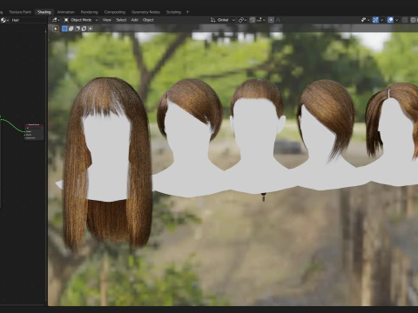The image size is (418, 313).
Task: Open the Global transform orientation dropdown
Action: coord(222,20)
